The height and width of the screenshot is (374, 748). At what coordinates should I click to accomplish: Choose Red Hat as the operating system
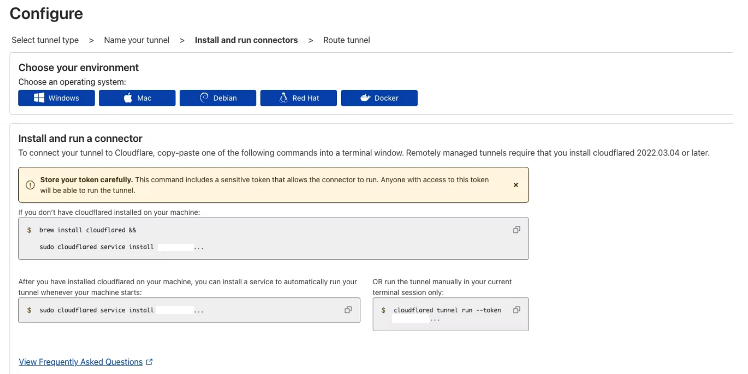point(298,98)
